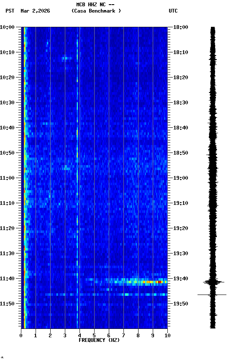
Task: Click the broadband streak near 19:46 UTC
Action: 106,295
